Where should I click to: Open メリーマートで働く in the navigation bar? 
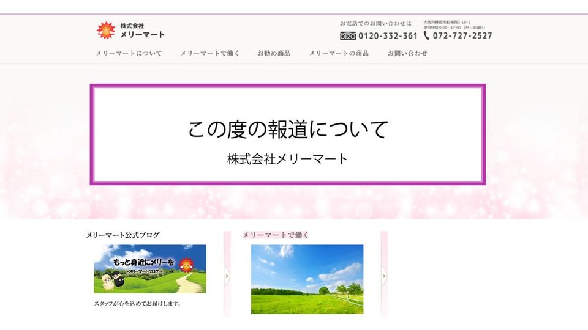(210, 53)
